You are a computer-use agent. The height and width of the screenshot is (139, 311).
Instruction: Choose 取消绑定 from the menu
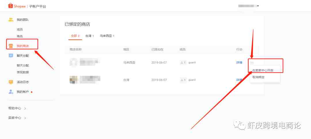point(258,77)
